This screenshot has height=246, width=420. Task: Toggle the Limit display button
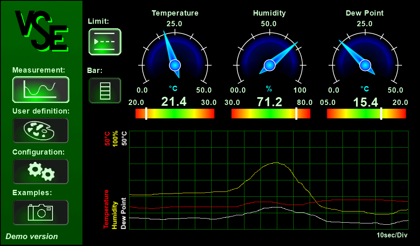105,42
